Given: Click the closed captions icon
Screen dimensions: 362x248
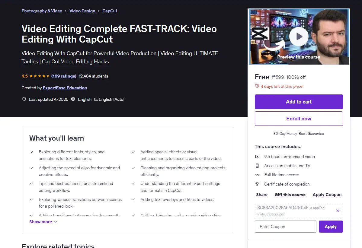Looking at the screenshot, I should pos(96,100).
